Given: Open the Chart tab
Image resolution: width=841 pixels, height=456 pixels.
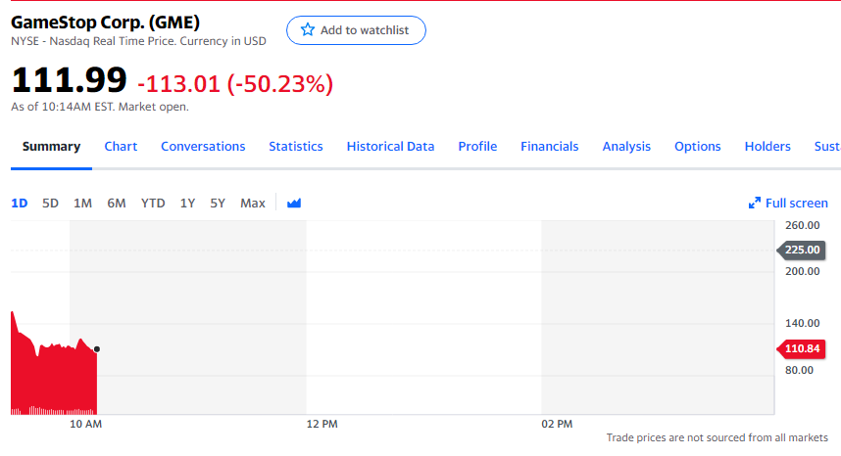Looking at the screenshot, I should tap(121, 147).
